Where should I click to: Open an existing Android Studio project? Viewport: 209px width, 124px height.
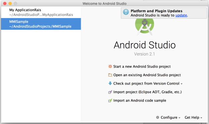[x=147, y=75]
